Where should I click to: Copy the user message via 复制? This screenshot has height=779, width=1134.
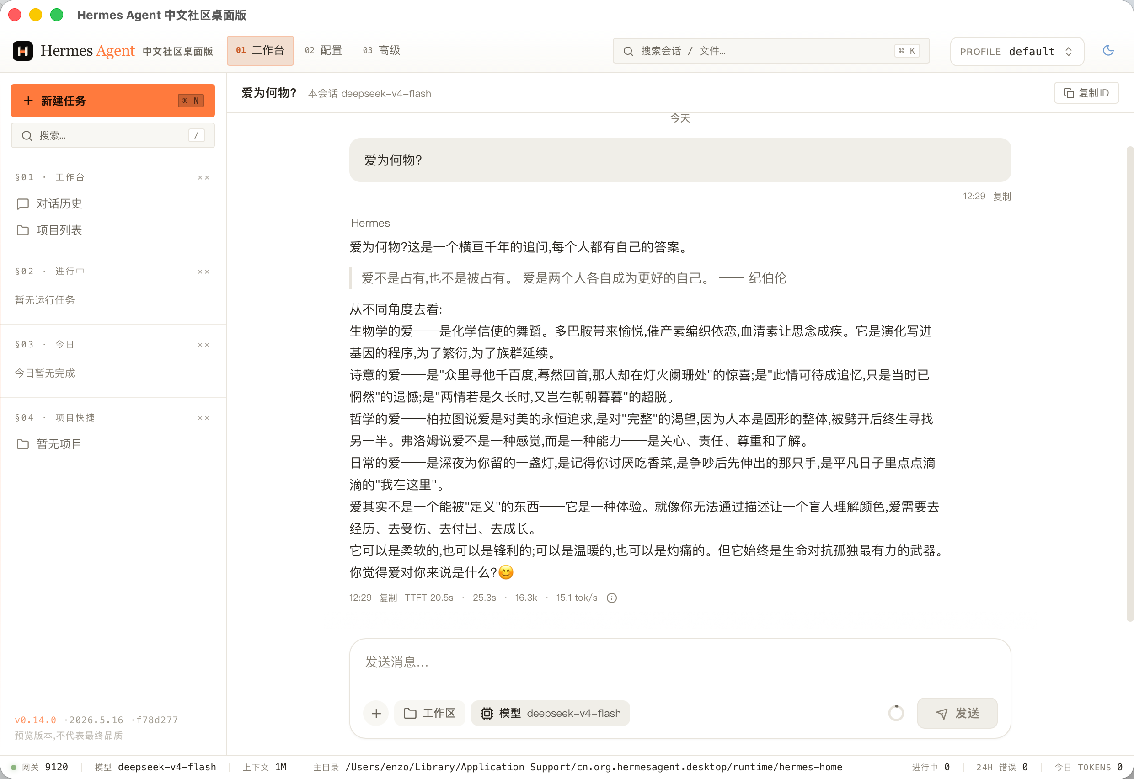pyautogui.click(x=1002, y=196)
